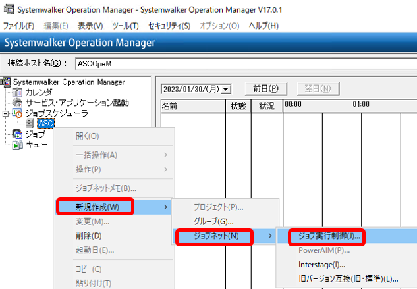Click the 翌日(N) button
Viewport: 417px width, 289px height.
pyautogui.click(x=318, y=88)
